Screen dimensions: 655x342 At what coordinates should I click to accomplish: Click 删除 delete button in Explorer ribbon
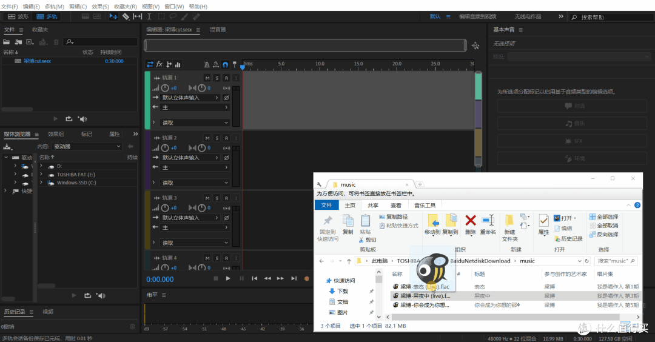[x=471, y=225]
